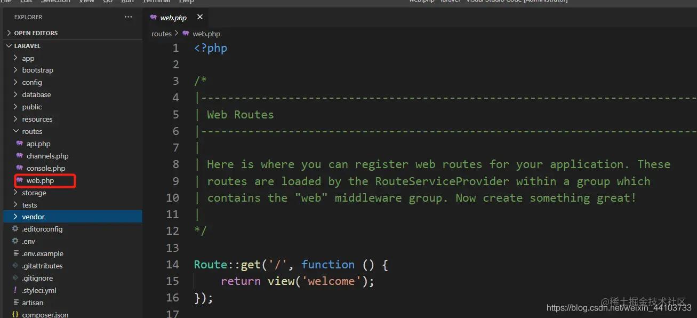The width and height of the screenshot is (697, 318).
Task: Open the Explorer more actions ellipsis
Action: click(x=128, y=17)
